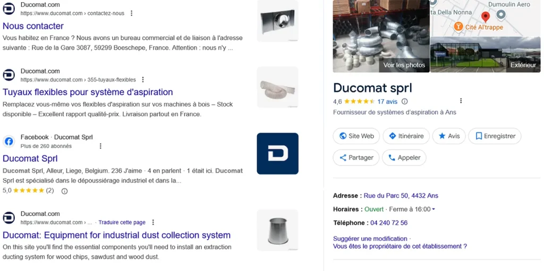Viewport: 544px width, 271px height.
Task: Open the Nous contacter result link
Action: click(33, 26)
